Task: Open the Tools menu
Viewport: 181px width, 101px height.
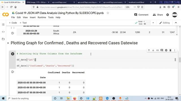Action: pos(51,17)
